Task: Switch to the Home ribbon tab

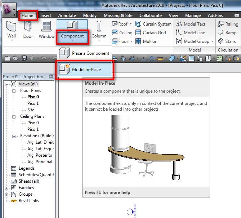Action: (x=27, y=15)
